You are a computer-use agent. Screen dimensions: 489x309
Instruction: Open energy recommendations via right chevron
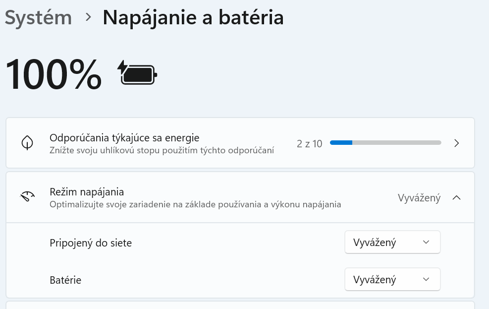pos(457,143)
